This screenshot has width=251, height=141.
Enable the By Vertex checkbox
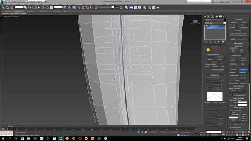pos(206,52)
